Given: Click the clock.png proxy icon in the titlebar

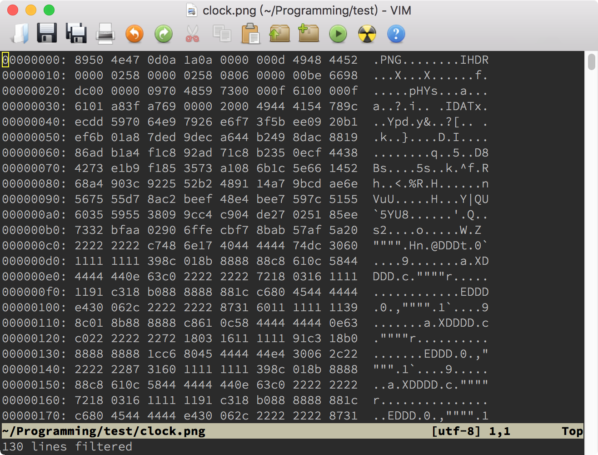Looking at the screenshot, I should coord(191,10).
